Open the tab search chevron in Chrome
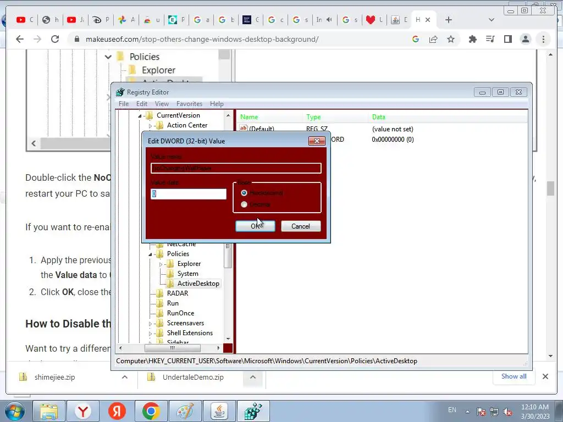The height and width of the screenshot is (422, 563). (x=491, y=20)
